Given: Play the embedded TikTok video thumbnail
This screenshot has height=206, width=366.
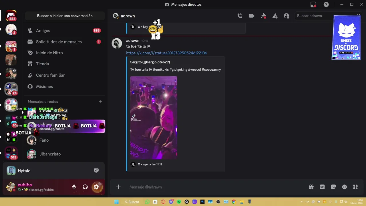Looking at the screenshot, I should coord(154,118).
